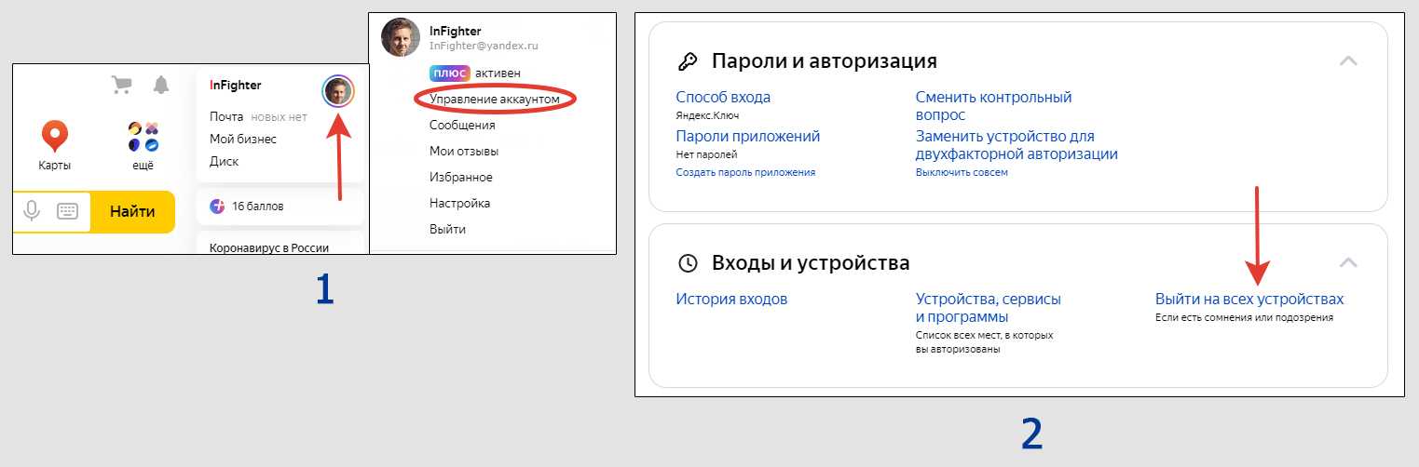Screen dimensions: 1419x467
Task: Open the 'История входов' link
Action: pyautogui.click(x=731, y=300)
